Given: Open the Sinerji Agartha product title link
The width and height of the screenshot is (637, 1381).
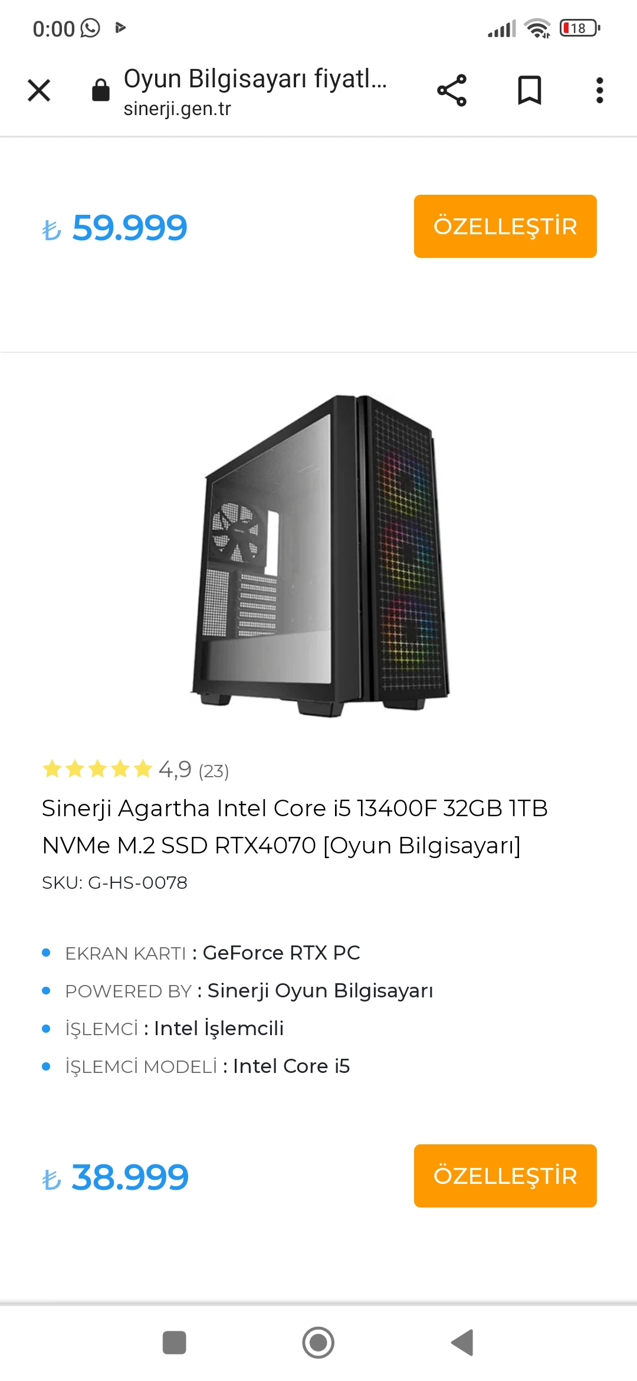Looking at the screenshot, I should [x=295, y=826].
